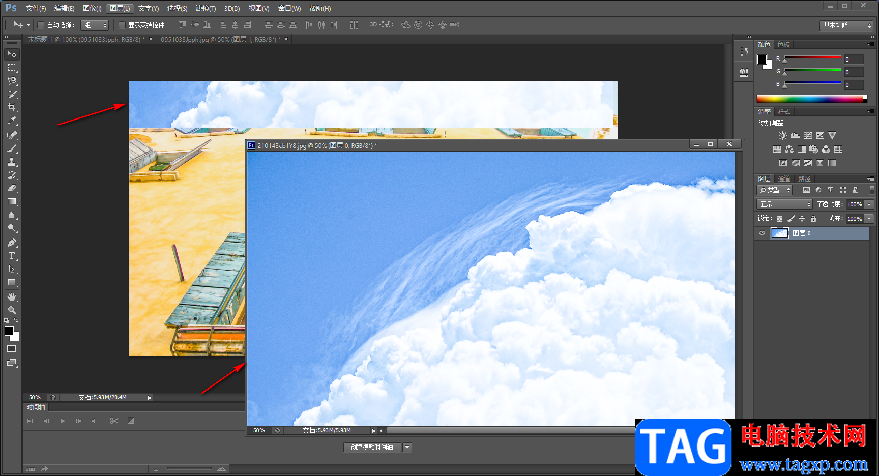Viewport: 879px width, 476px height.
Task: Lock transparent pixels for the layer
Action: coord(779,219)
